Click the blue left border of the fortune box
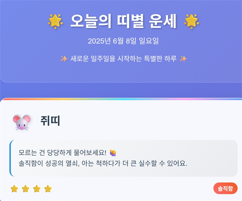 [11, 158]
